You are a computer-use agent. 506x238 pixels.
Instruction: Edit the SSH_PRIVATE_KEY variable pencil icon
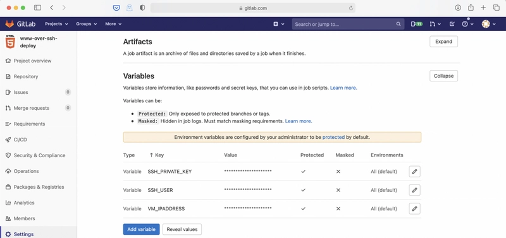414,172
